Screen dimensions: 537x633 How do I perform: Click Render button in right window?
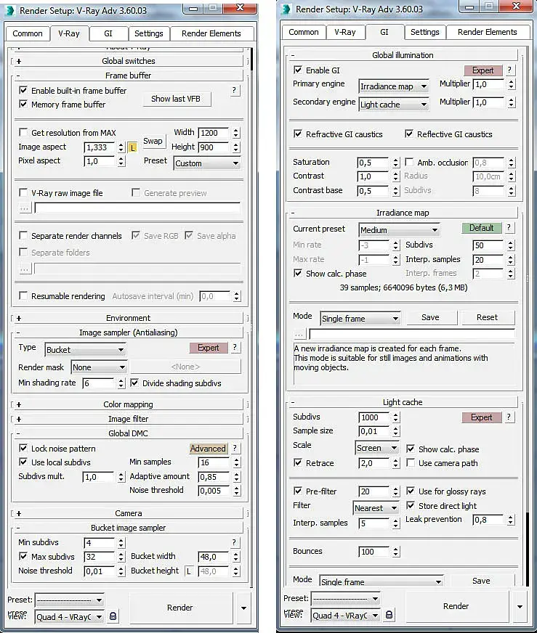(456, 606)
